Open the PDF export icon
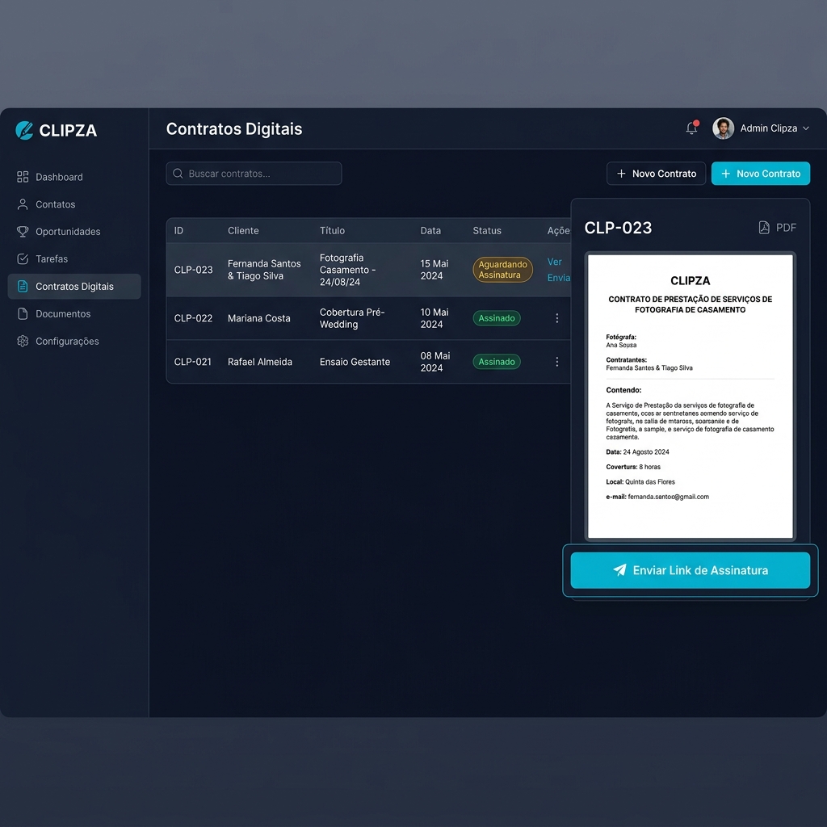This screenshot has height=827, width=827. coord(764,227)
